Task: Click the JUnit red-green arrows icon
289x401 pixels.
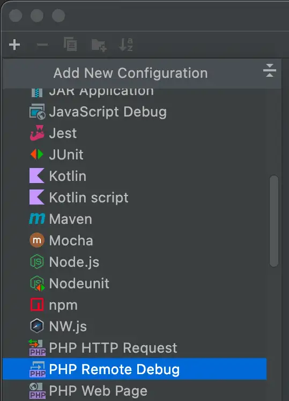Action: coord(37,154)
